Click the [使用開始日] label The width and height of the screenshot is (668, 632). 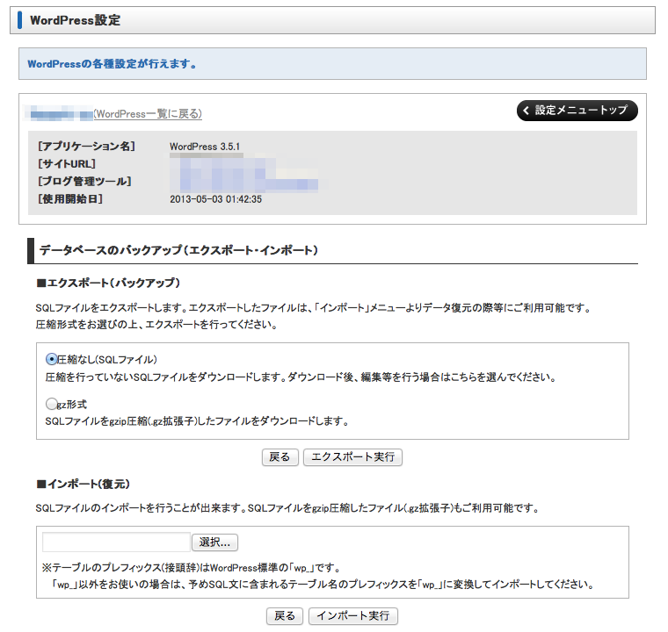click(70, 199)
